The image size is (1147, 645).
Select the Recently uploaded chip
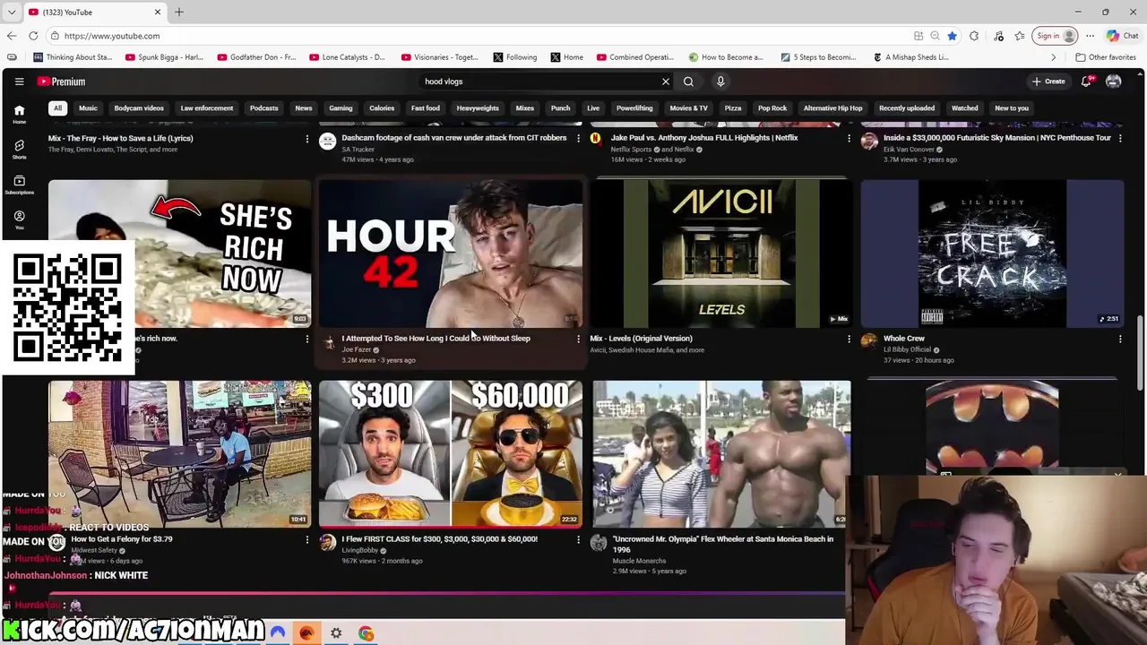907,108
